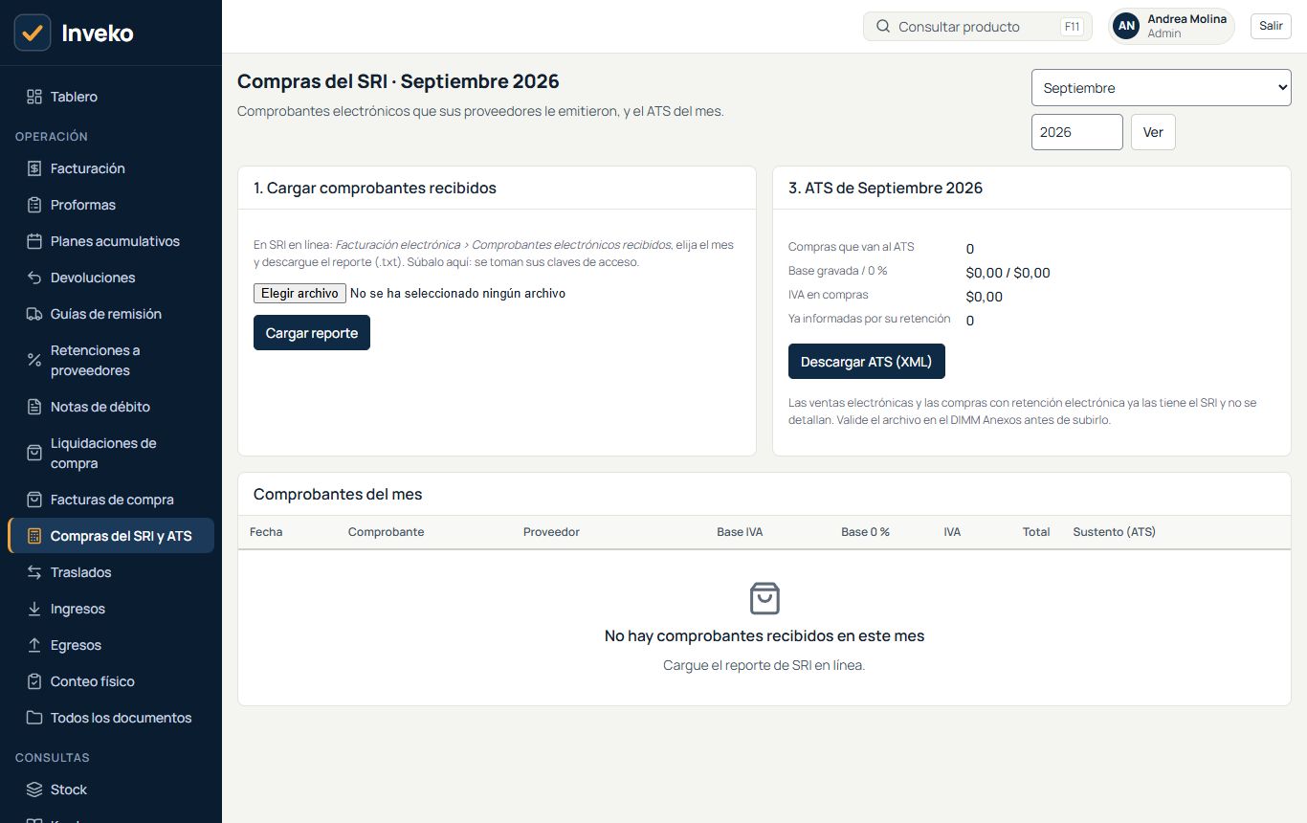Click the Proveedor column header
Screen dimensions: 1307x823
click(x=551, y=532)
